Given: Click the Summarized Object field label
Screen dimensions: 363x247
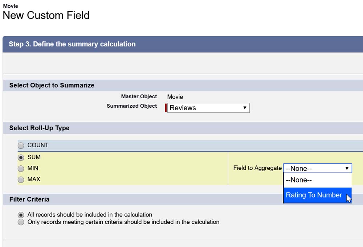Looking at the screenshot, I should (132, 106).
